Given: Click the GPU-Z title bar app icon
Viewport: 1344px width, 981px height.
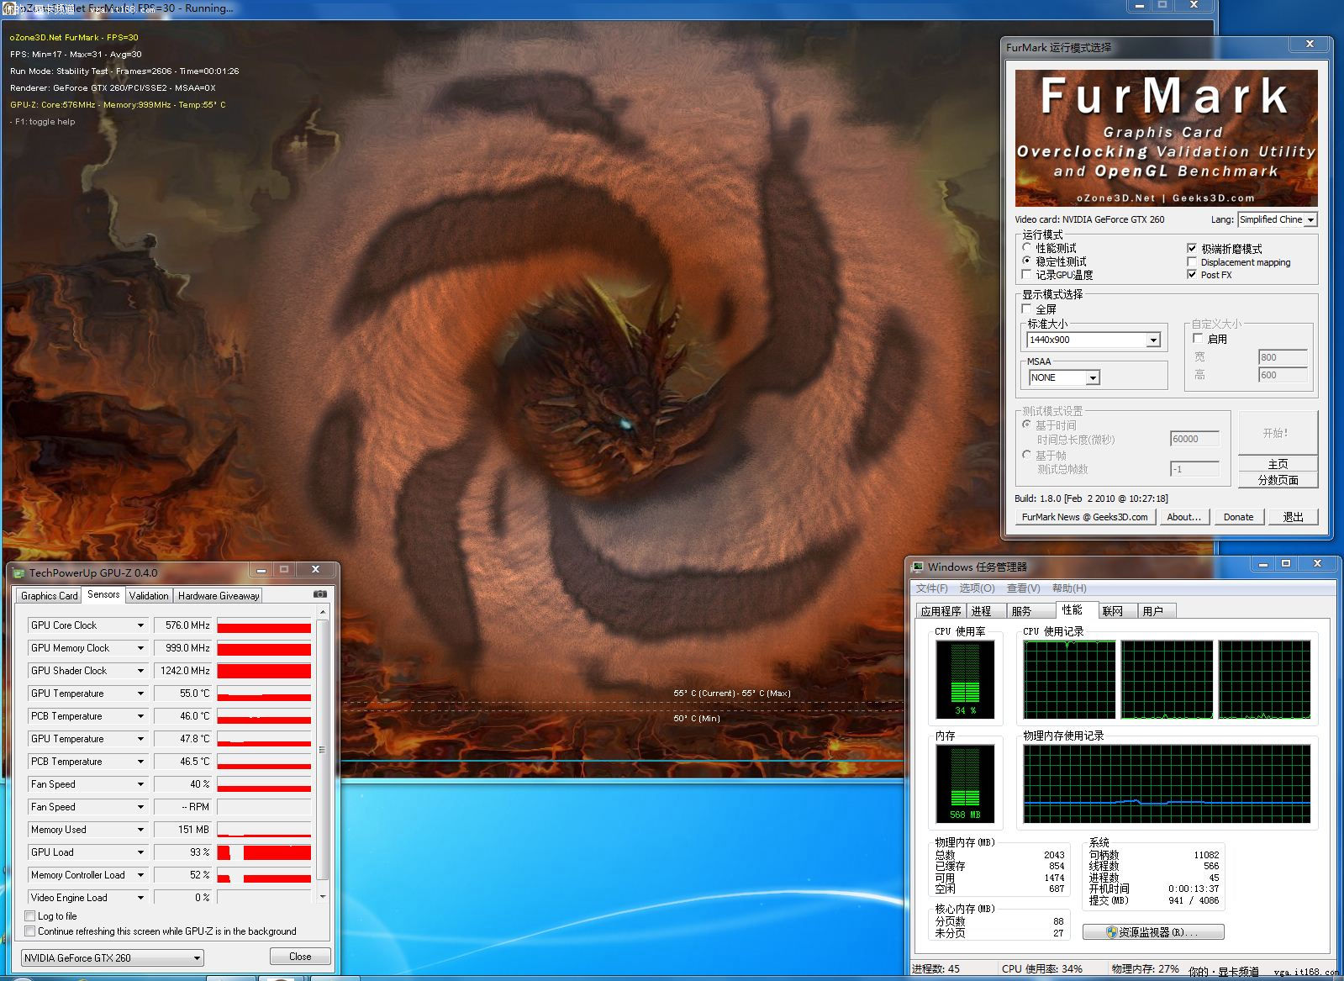Looking at the screenshot, I should point(18,573).
